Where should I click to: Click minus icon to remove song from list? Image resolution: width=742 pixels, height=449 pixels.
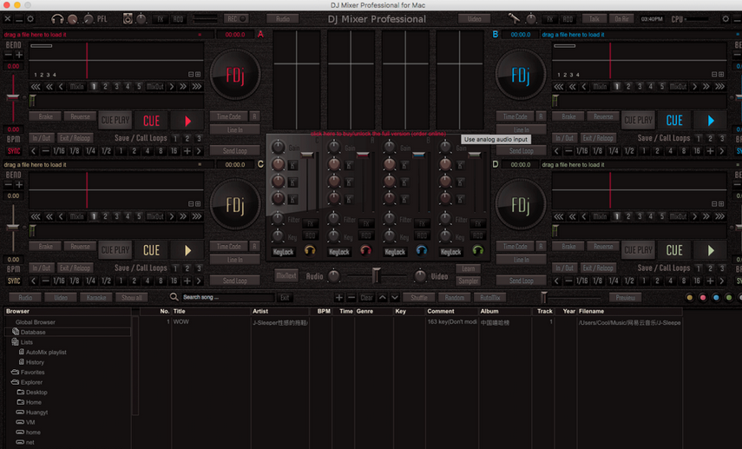click(351, 297)
